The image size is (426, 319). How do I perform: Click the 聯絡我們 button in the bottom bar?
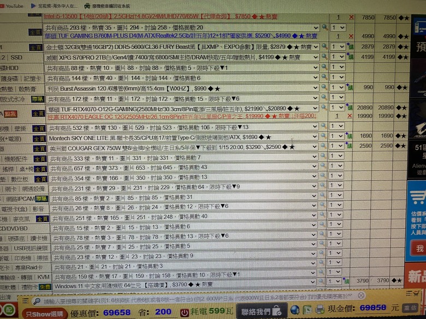pyautogui.click(x=261, y=311)
